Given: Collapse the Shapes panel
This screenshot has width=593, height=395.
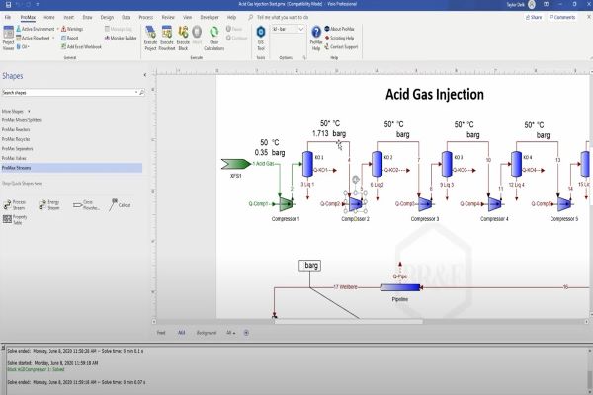Looking at the screenshot, I should (145, 75).
